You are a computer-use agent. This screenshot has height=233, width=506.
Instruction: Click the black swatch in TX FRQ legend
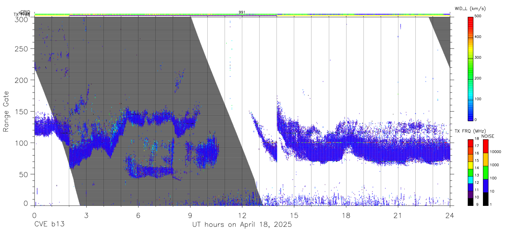point(470,202)
